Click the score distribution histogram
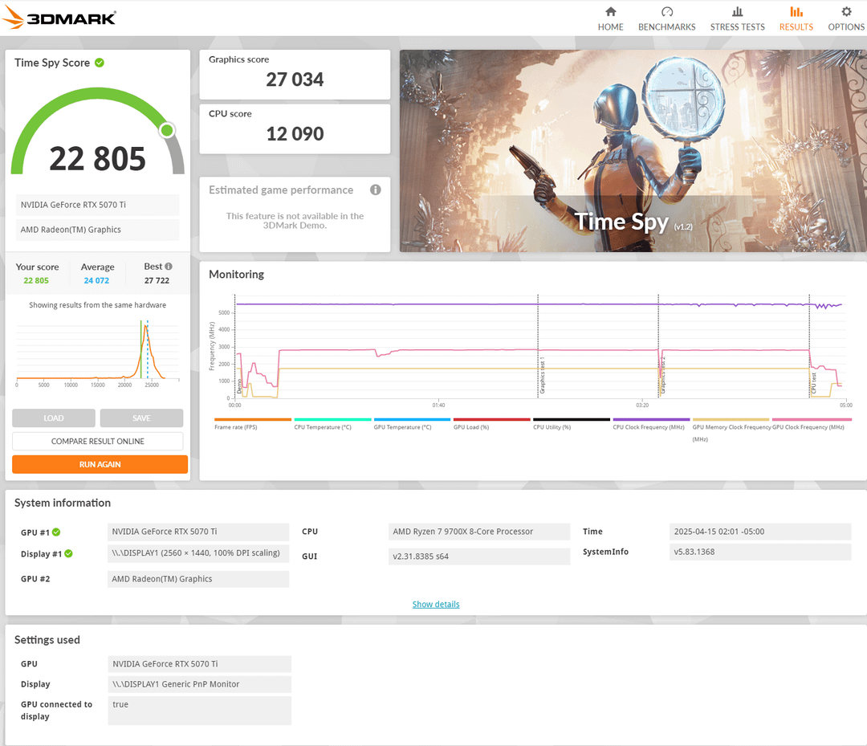This screenshot has height=746, width=867. [x=97, y=354]
